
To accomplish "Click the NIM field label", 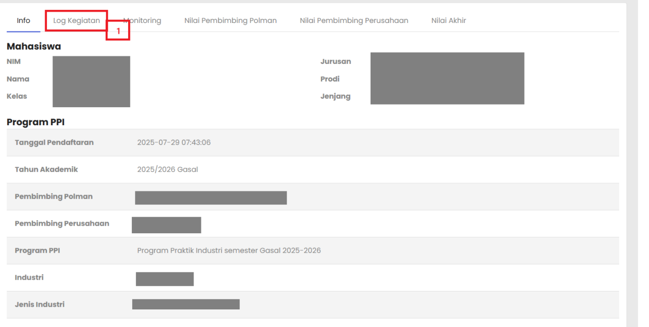I will [14, 62].
